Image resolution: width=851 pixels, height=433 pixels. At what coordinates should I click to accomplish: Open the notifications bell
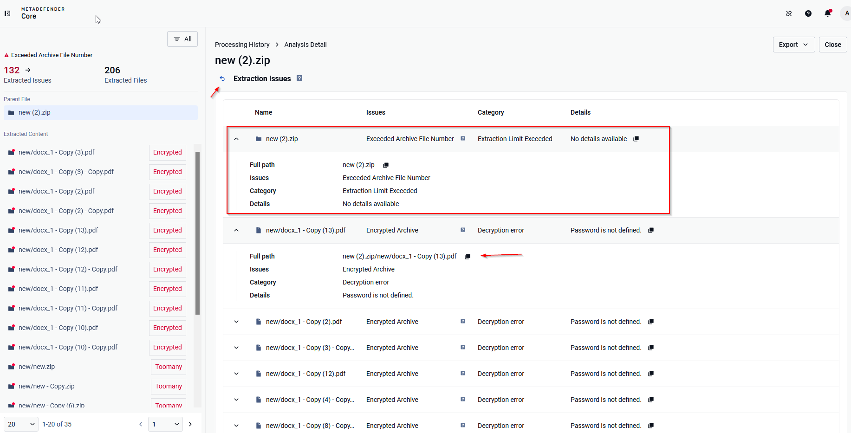[828, 13]
